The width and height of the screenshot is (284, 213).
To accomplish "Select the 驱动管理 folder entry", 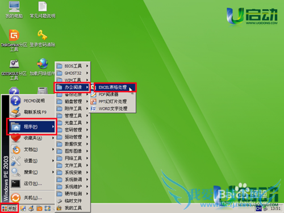I will point(73,137).
